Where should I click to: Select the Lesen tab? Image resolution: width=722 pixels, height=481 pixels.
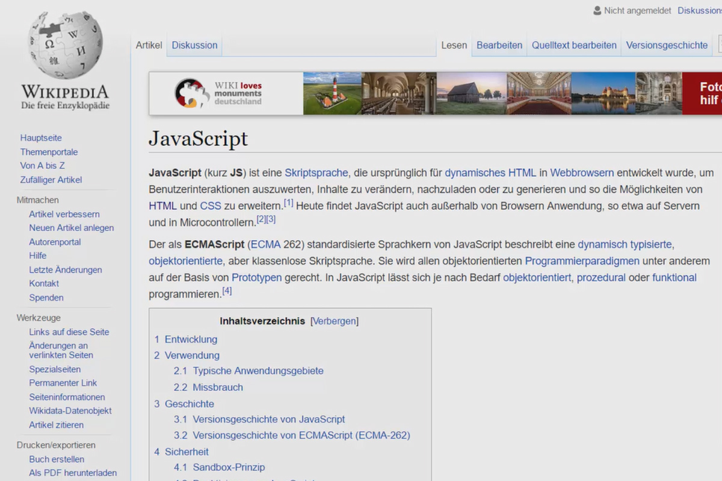pyautogui.click(x=454, y=45)
